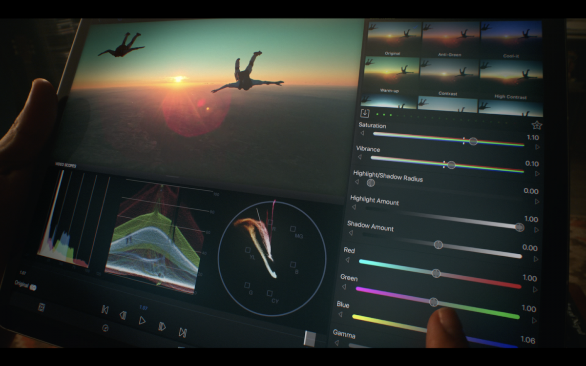586x366 pixels.
Task: Apply the High Contrast preset
Action: click(x=511, y=80)
